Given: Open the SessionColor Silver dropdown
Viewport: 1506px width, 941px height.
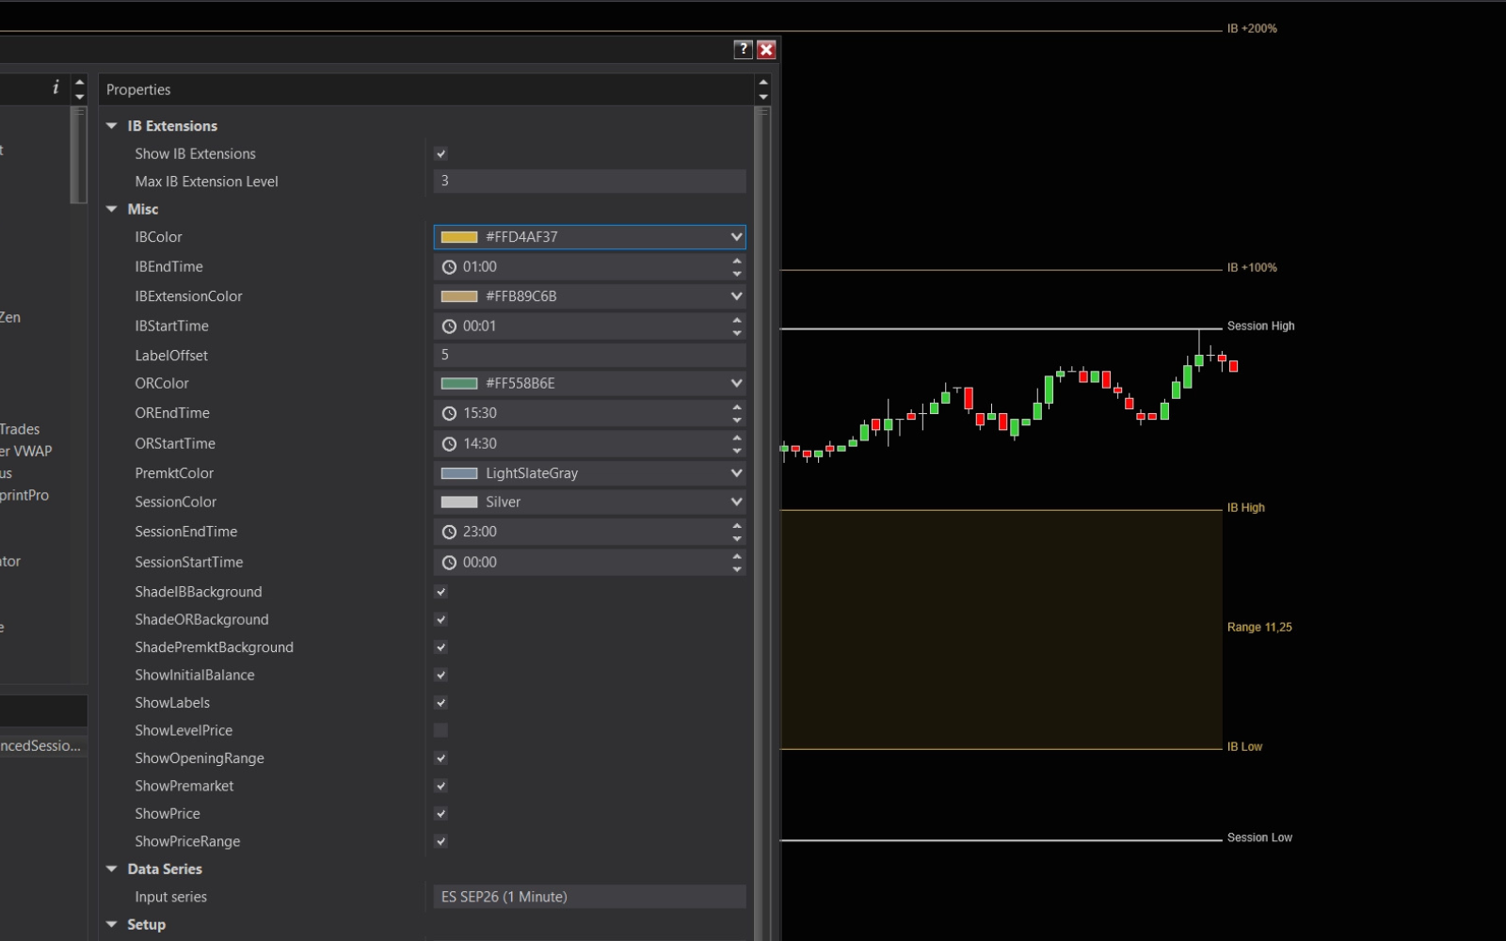Looking at the screenshot, I should (736, 502).
